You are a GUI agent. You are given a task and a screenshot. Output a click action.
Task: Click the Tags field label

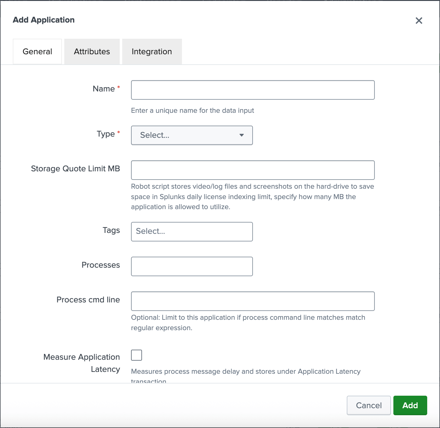(x=111, y=230)
